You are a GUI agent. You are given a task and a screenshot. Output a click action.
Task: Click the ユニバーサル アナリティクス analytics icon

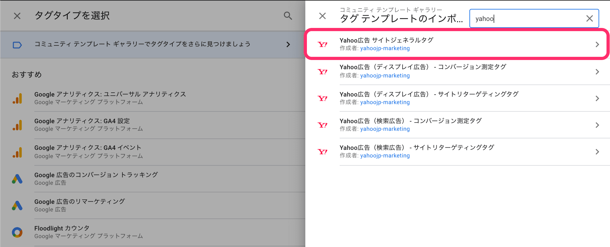tap(17, 98)
